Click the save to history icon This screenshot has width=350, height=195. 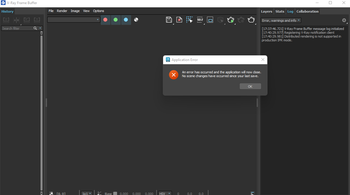[x=6, y=20]
